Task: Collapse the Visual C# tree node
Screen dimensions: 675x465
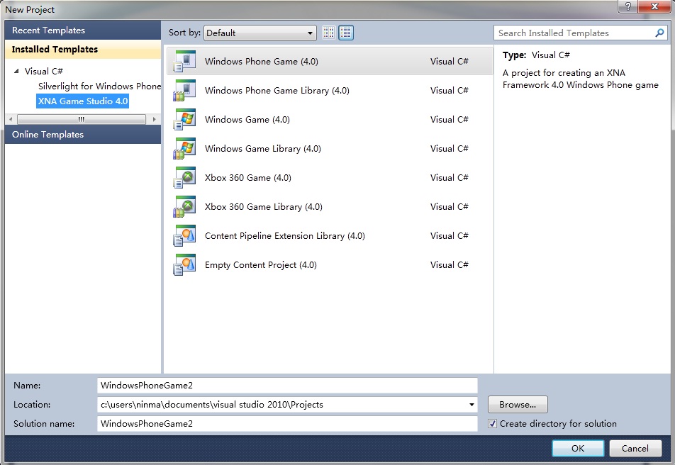Action: click(17, 71)
